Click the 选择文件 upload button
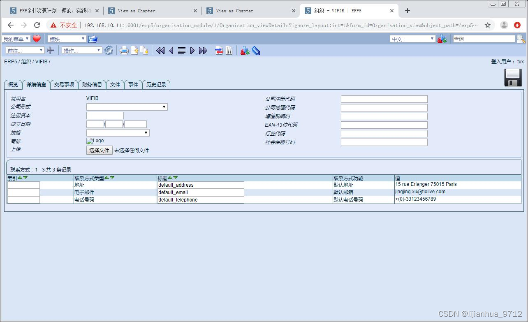The width and height of the screenshot is (528, 322). point(99,150)
